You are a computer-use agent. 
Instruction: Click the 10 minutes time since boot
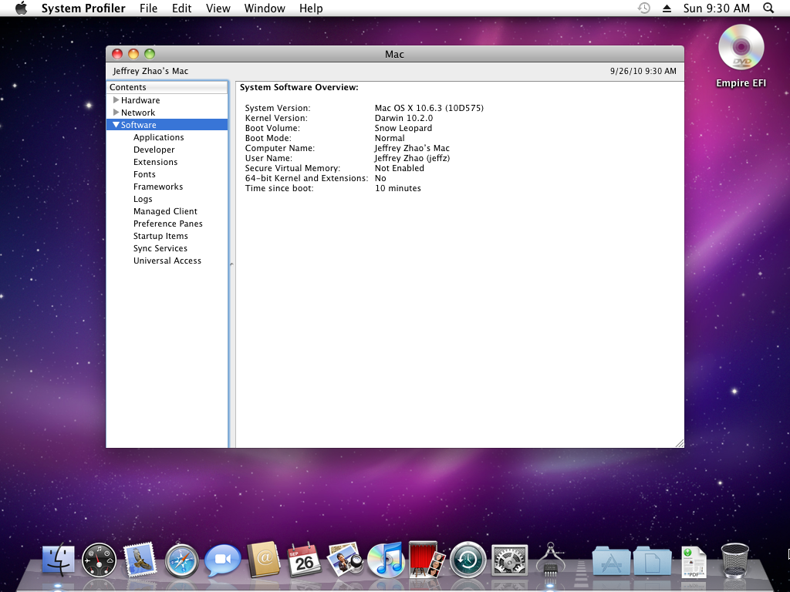point(398,188)
